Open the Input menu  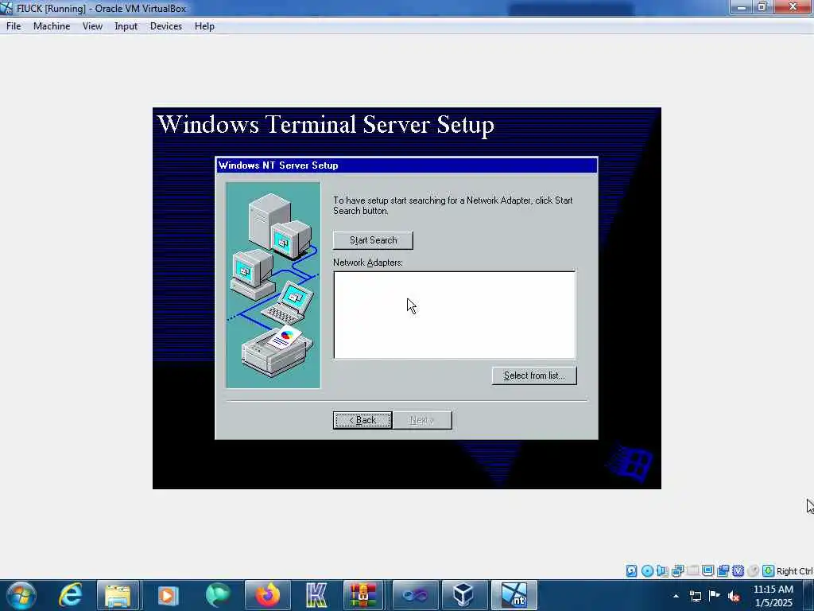(126, 26)
